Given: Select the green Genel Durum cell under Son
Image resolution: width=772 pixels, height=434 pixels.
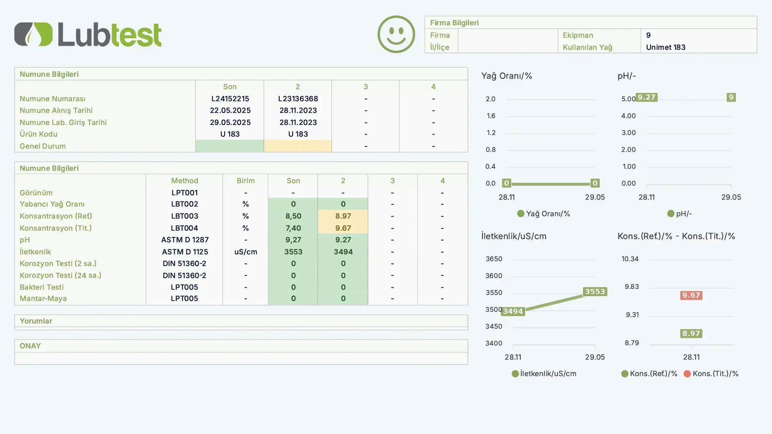Looking at the screenshot, I should point(230,146).
